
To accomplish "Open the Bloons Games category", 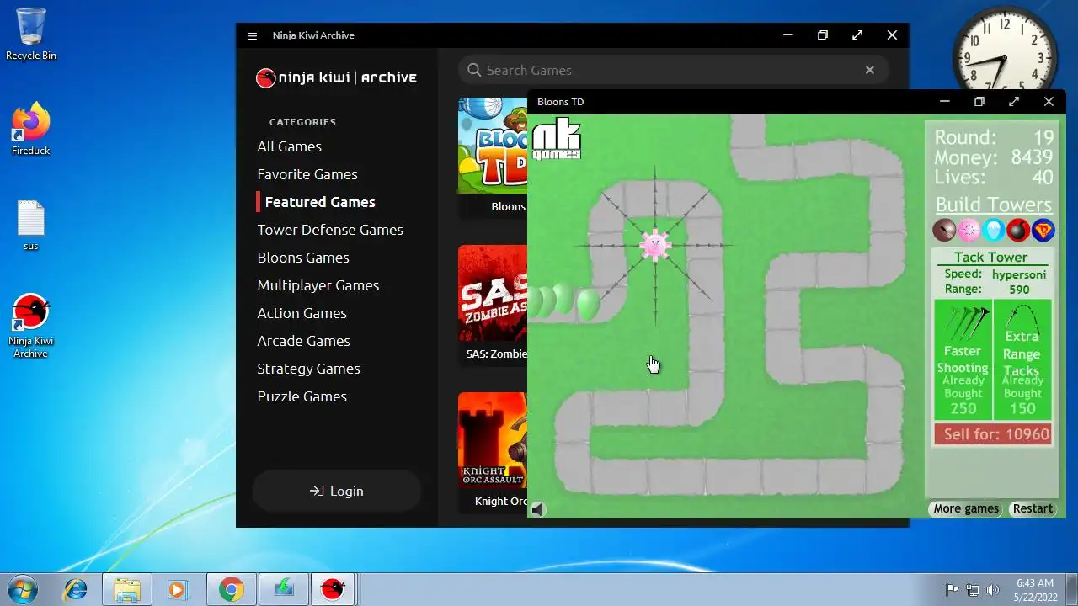I will pyautogui.click(x=303, y=258).
